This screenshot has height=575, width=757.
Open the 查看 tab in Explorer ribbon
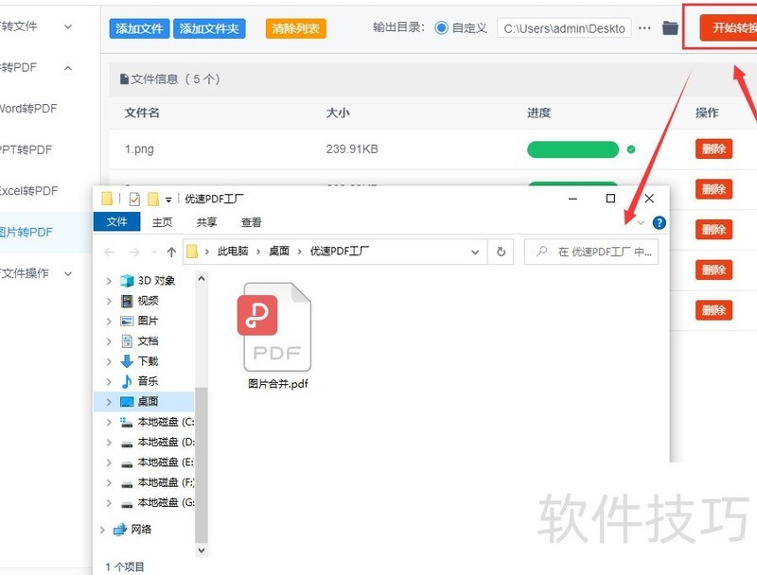pos(251,222)
